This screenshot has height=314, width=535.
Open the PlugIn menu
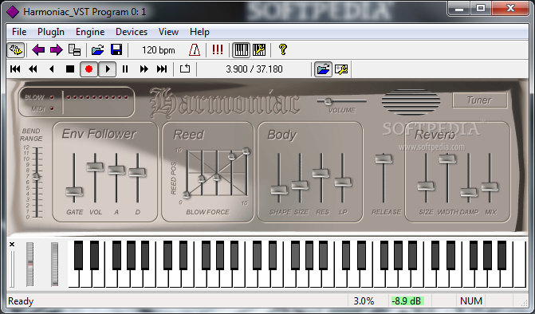point(51,32)
